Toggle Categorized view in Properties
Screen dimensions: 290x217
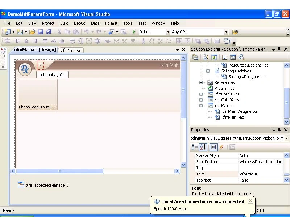point(195,147)
